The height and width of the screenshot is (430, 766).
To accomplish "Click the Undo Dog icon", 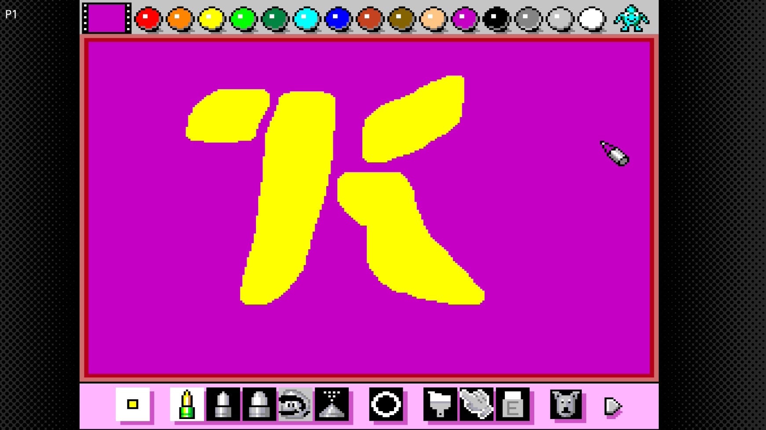I will [566, 404].
